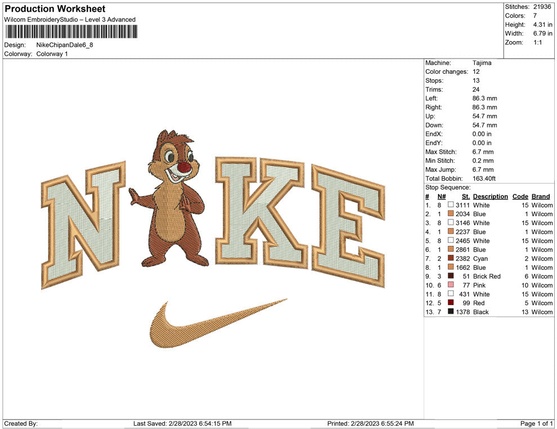
Task: Select the min stitch value '0.2 mm'
Action: (x=483, y=160)
